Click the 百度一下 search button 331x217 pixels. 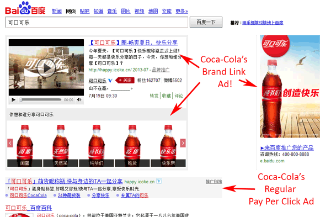pyautogui.click(x=206, y=22)
